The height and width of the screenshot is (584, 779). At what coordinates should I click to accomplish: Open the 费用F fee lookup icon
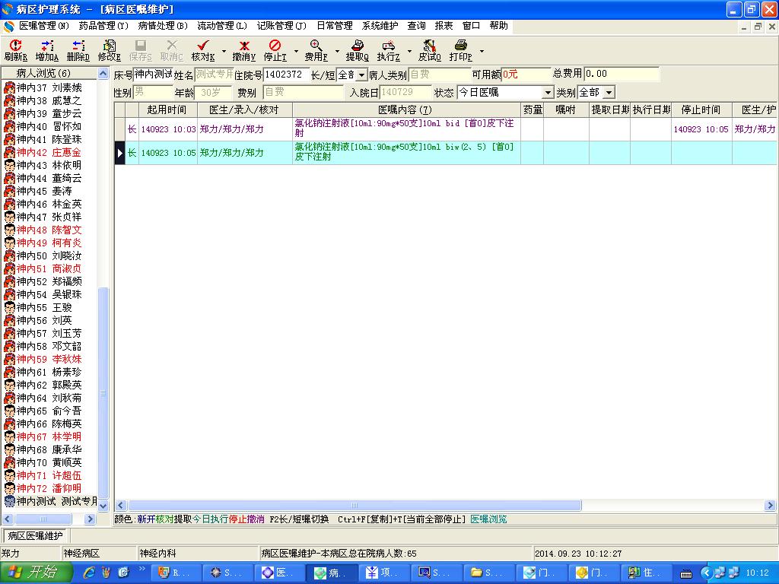point(316,51)
